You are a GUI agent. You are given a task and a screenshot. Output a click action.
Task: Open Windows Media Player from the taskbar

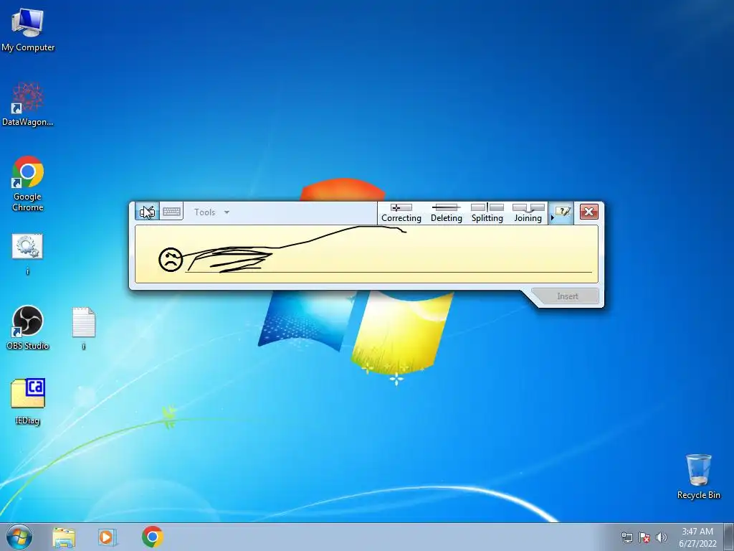point(108,537)
